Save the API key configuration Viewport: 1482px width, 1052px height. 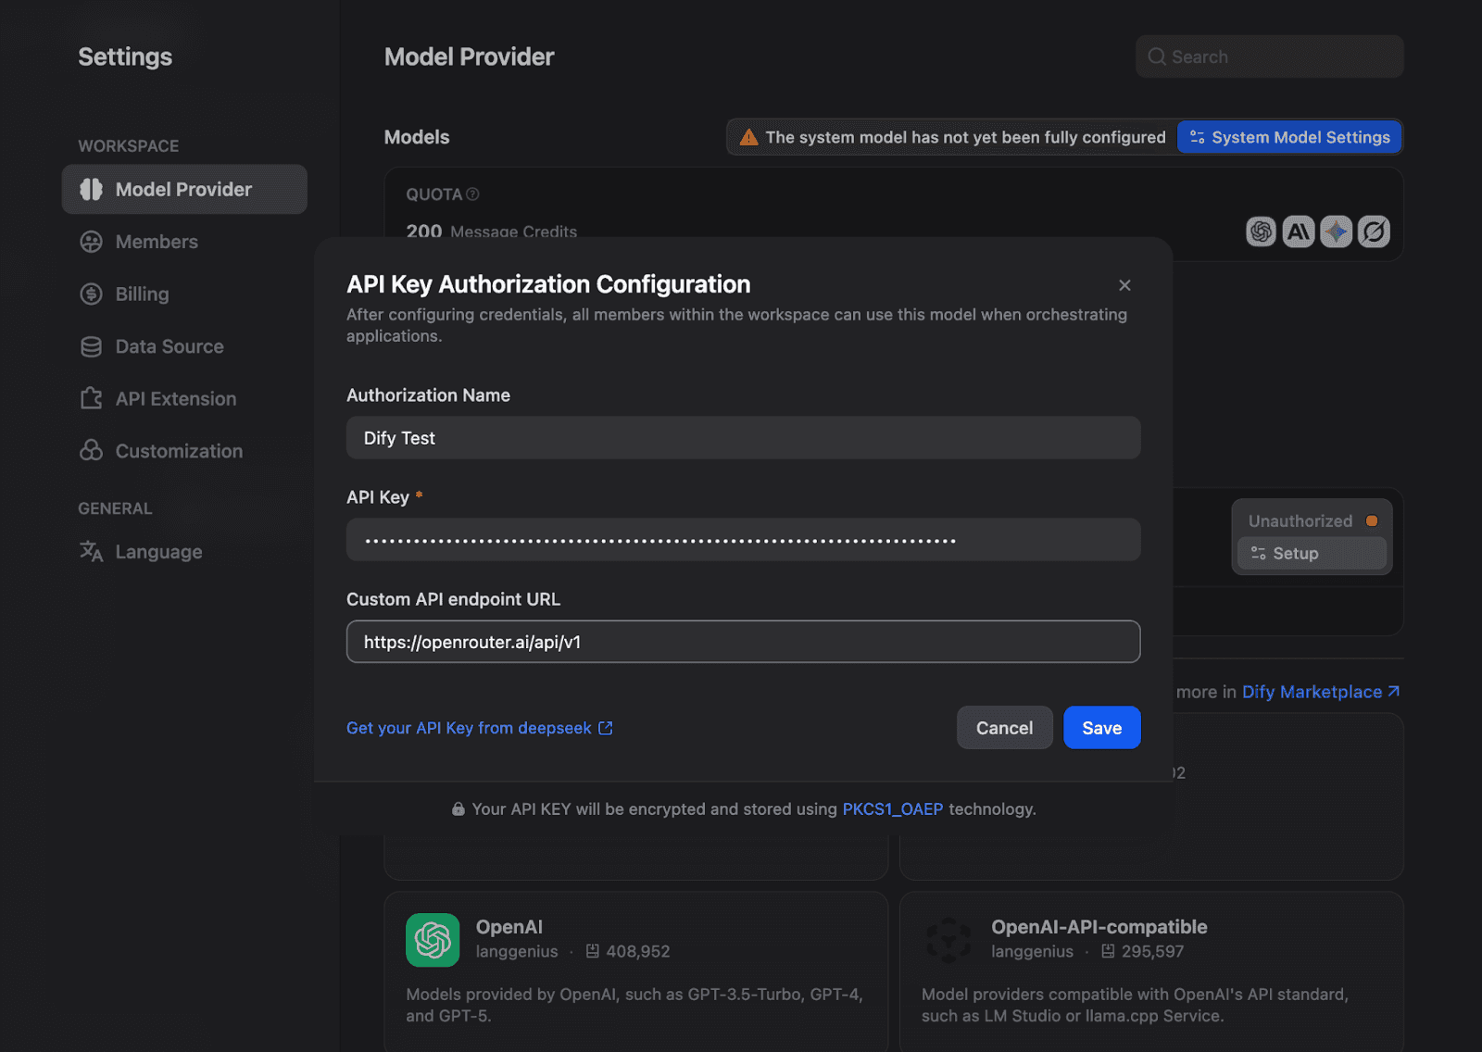[1102, 728]
